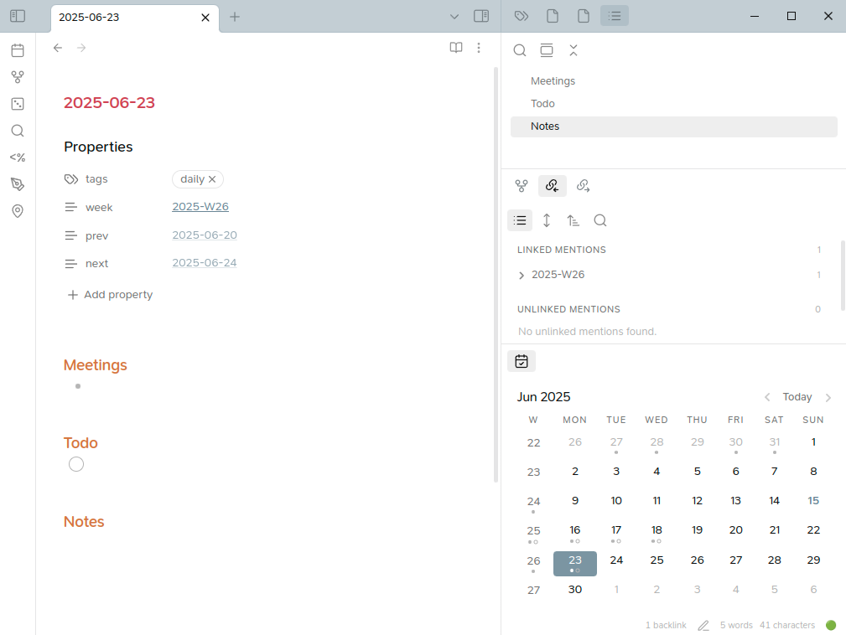Click the pencil edit-mode status icon
The height and width of the screenshot is (635, 846).
tap(703, 625)
